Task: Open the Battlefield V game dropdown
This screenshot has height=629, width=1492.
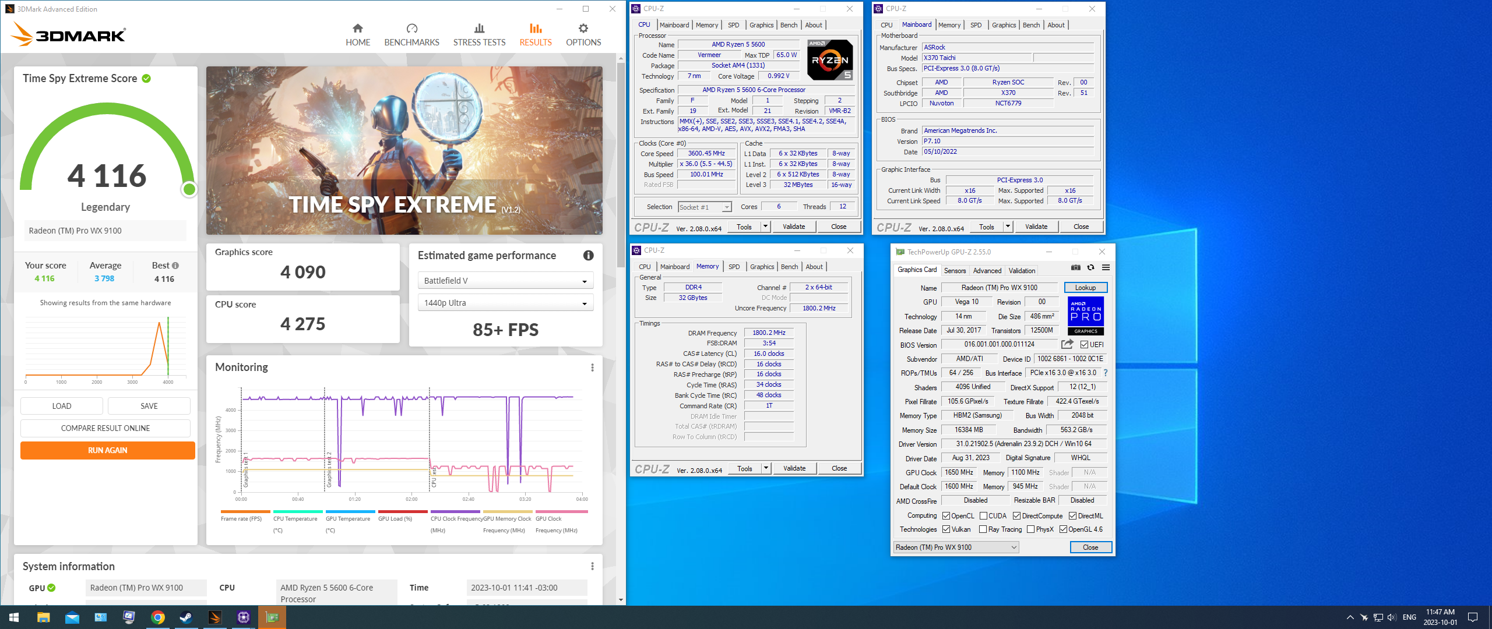Action: (x=505, y=281)
